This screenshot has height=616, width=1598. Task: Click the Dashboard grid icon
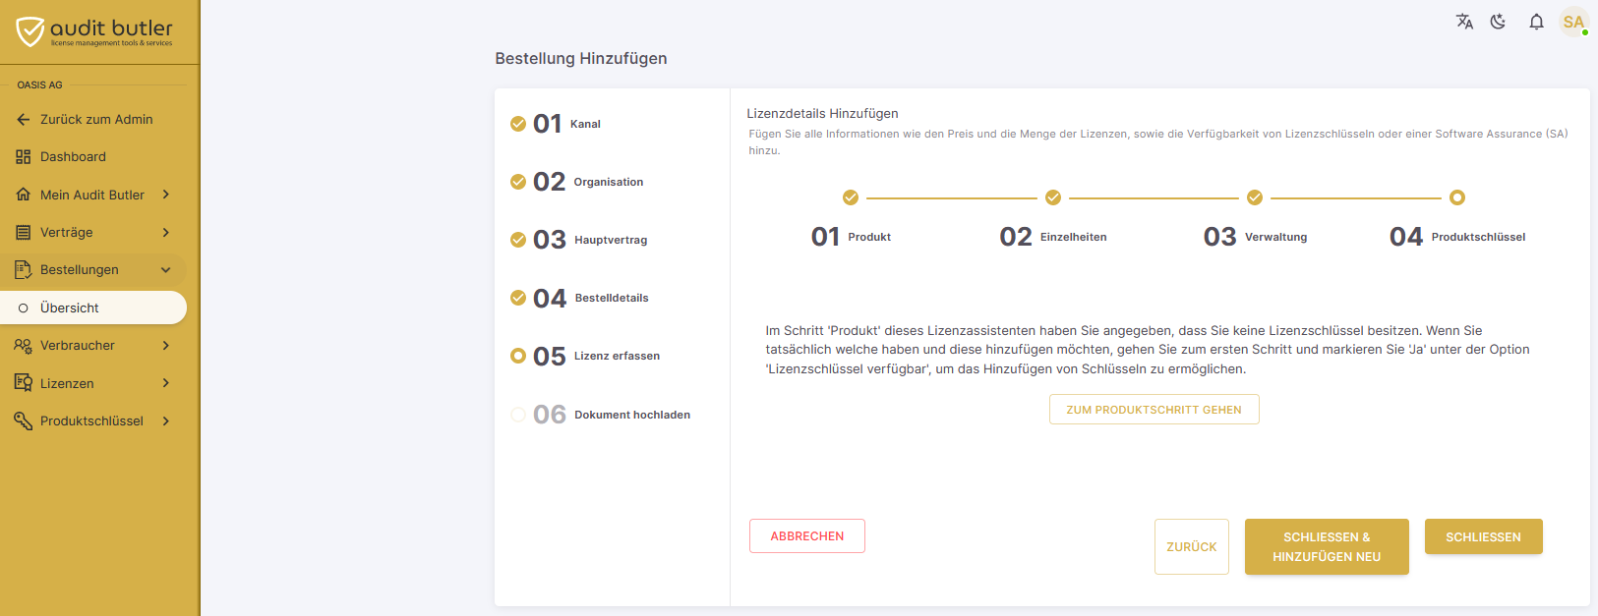[x=24, y=157]
